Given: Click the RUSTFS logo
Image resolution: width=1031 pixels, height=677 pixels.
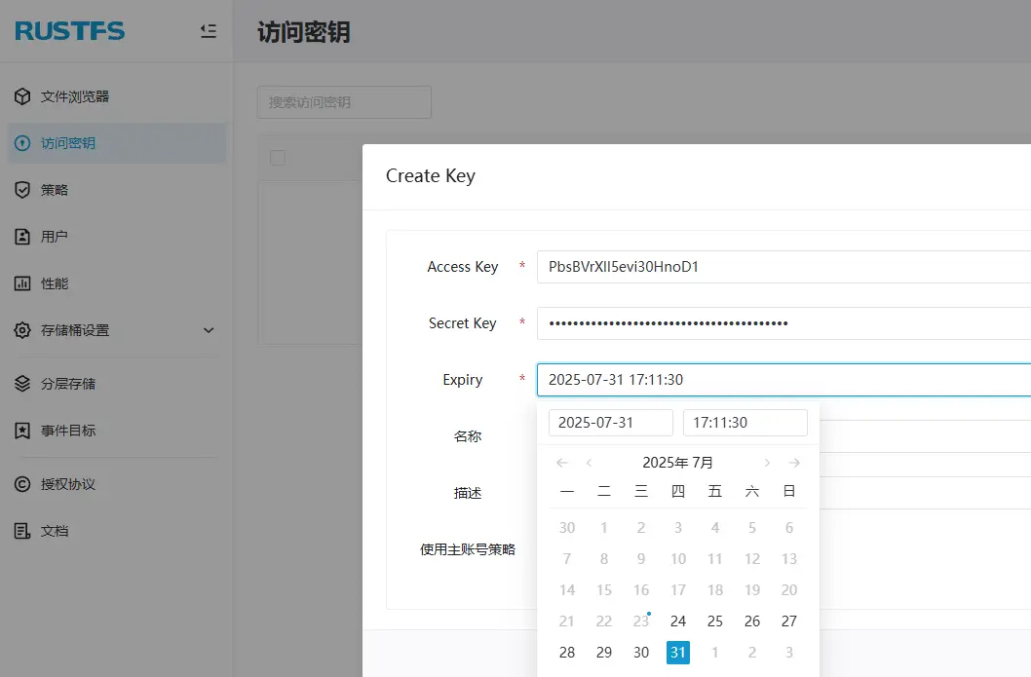Looking at the screenshot, I should tap(69, 30).
